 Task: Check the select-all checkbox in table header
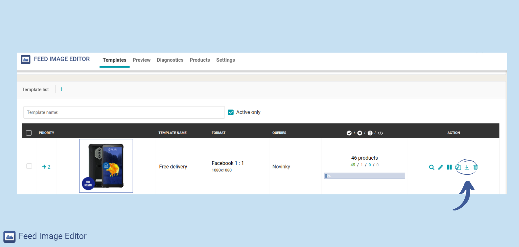point(29,133)
